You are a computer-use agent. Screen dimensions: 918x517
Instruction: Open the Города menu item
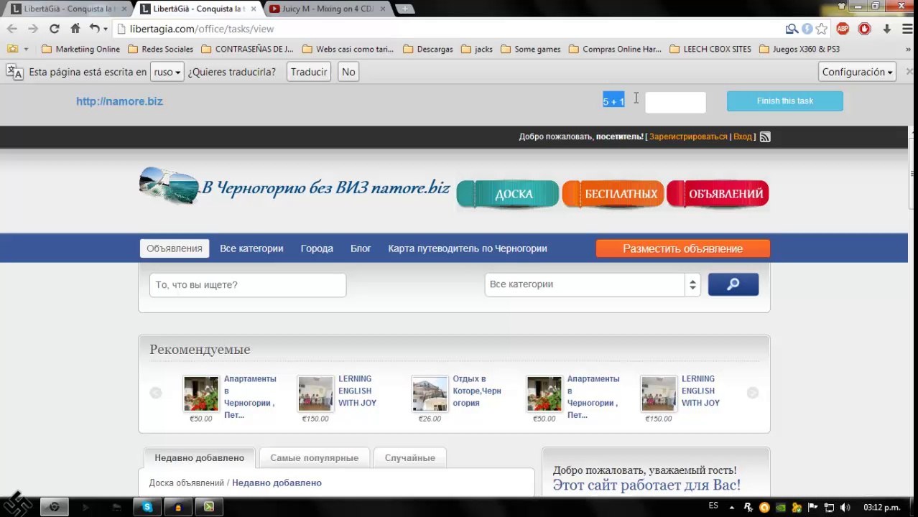[317, 248]
